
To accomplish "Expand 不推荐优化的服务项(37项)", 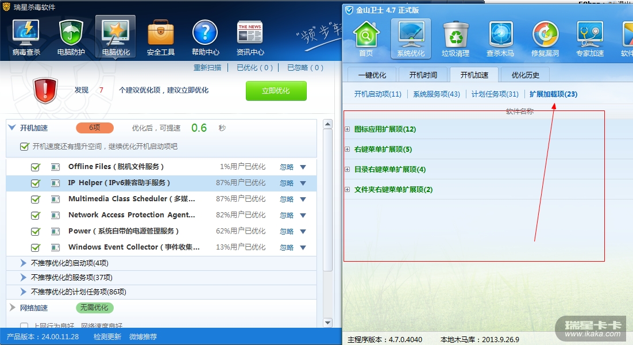I will (23, 277).
